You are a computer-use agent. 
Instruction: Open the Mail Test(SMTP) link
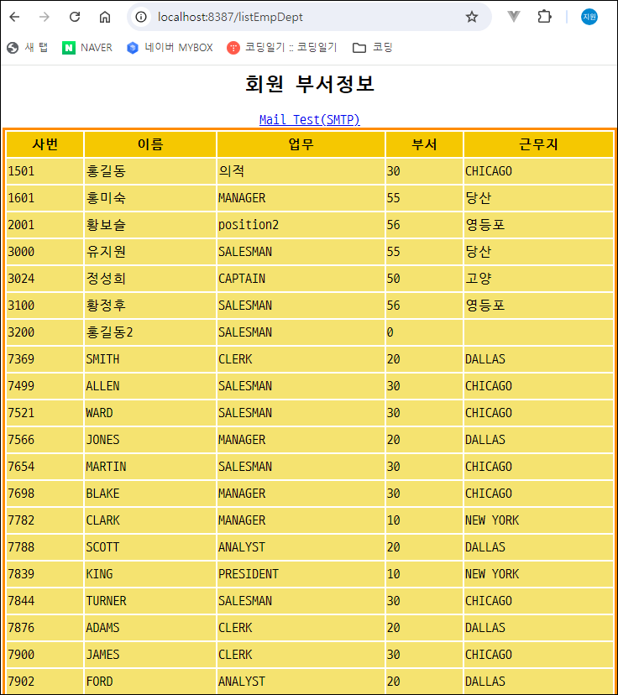tap(310, 120)
